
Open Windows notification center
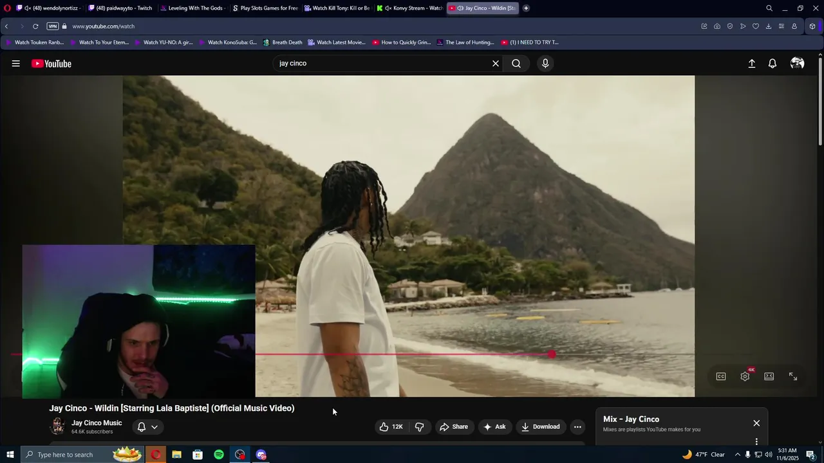tap(810, 455)
